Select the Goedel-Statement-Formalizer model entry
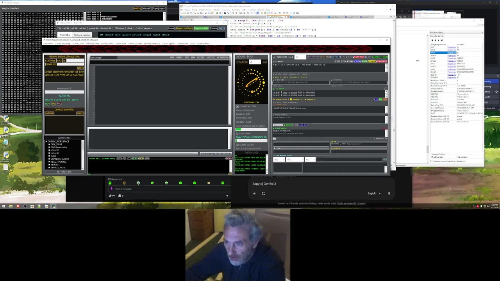 [64, 72]
